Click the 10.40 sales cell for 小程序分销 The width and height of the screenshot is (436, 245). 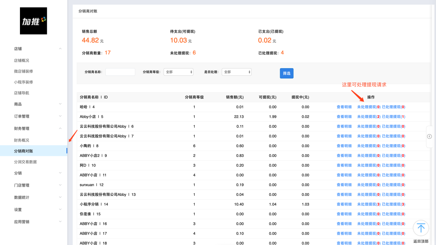238,204
